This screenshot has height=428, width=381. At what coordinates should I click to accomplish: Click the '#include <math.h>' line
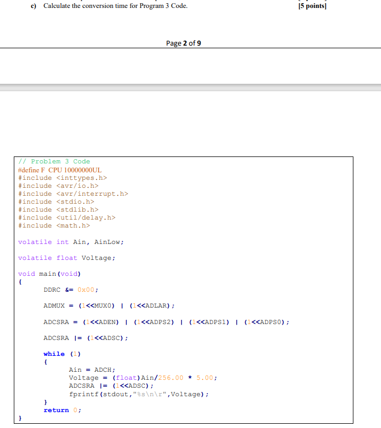click(x=54, y=225)
